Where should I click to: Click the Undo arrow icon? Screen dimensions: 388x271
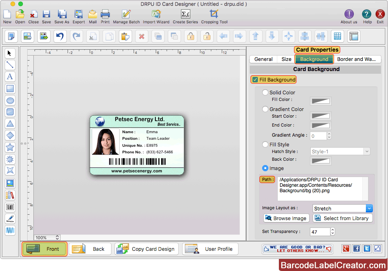(60, 36)
